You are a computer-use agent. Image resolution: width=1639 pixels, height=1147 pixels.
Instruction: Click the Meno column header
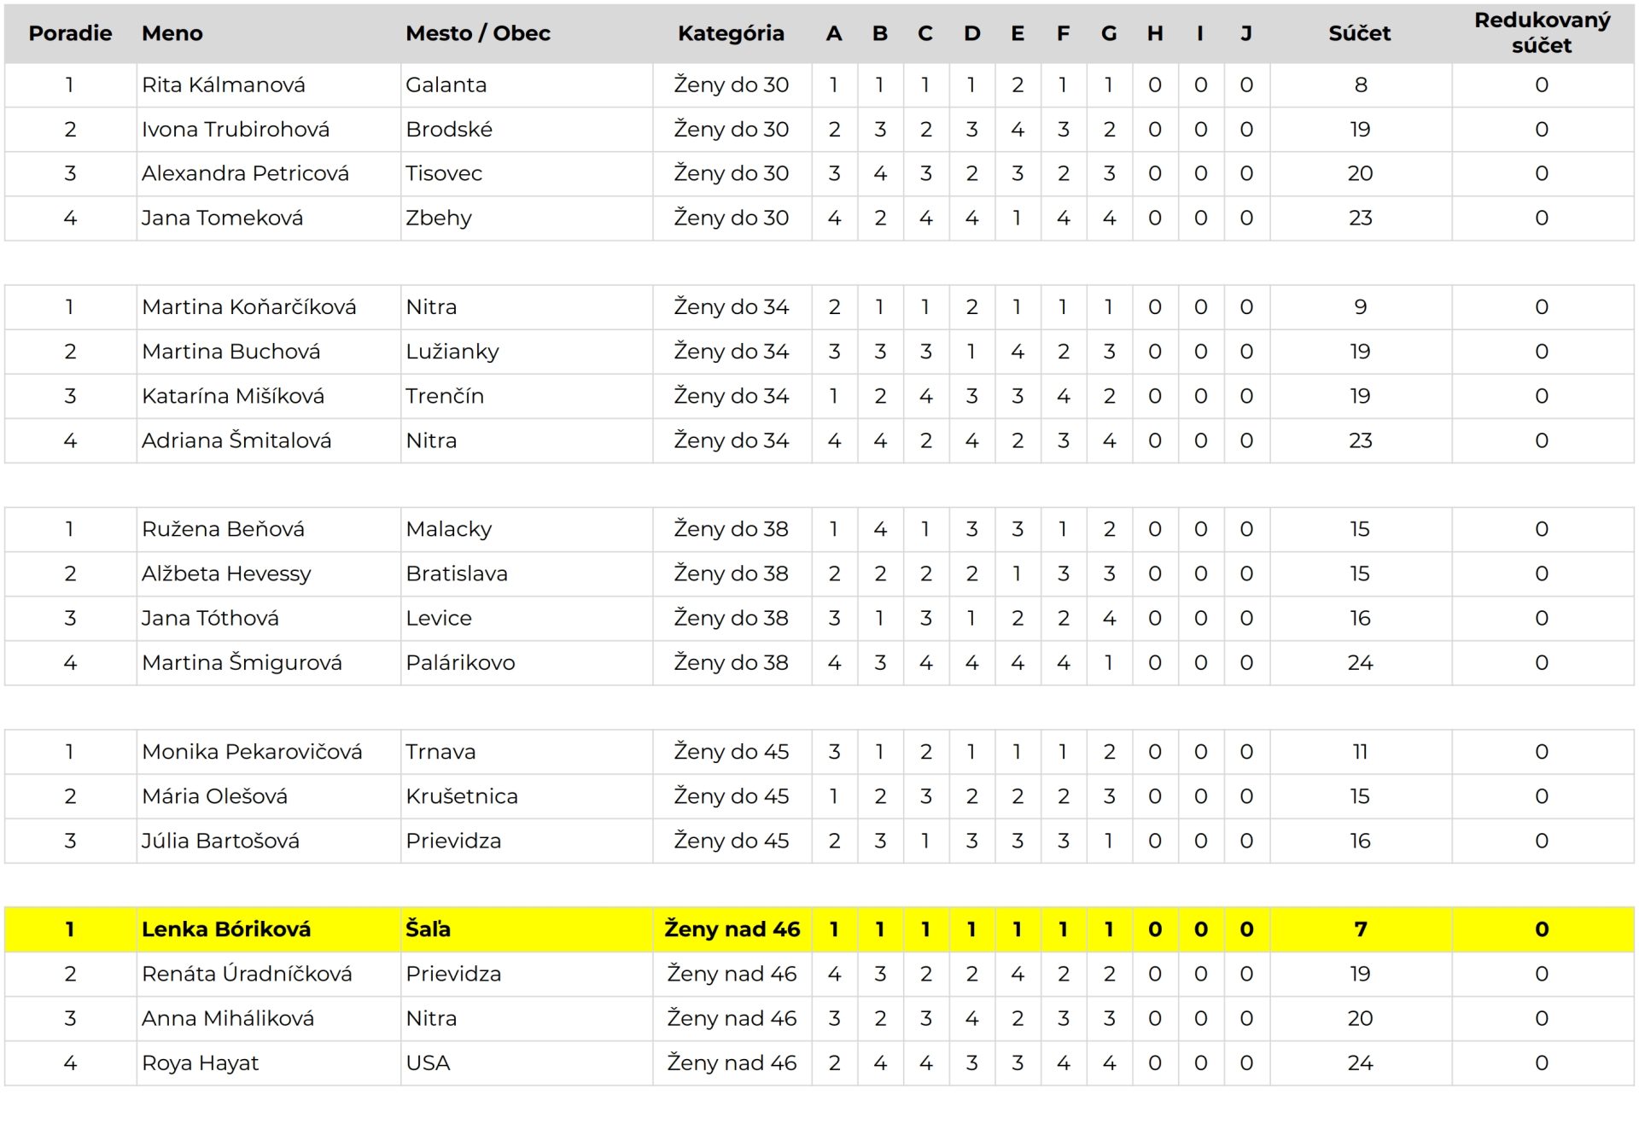click(268, 33)
